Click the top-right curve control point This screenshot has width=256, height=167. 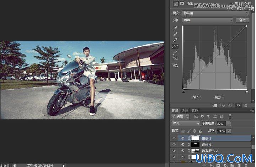[x=246, y=26]
